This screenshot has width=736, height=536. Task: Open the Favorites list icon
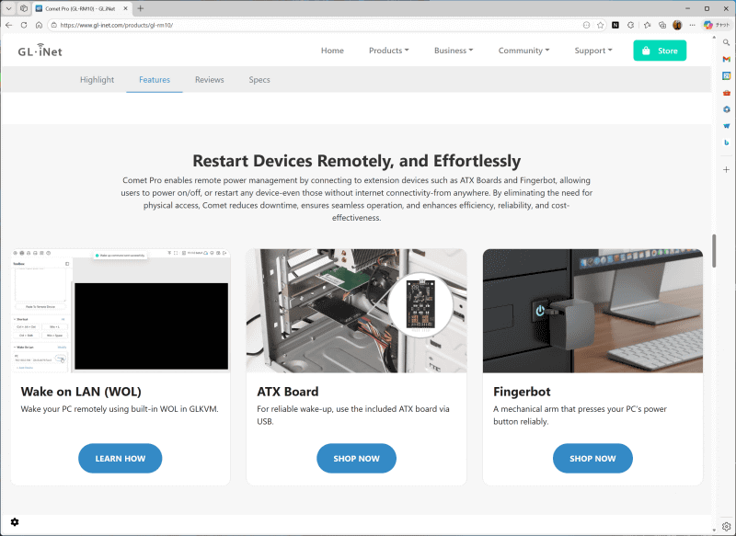[x=648, y=25]
